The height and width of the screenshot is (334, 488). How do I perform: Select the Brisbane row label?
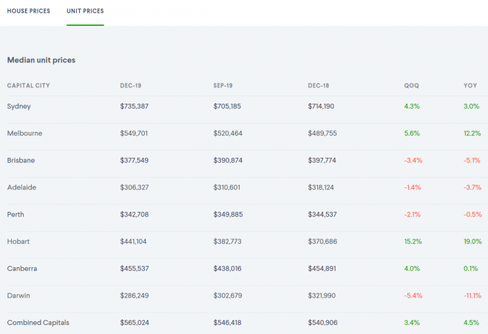tap(22, 160)
